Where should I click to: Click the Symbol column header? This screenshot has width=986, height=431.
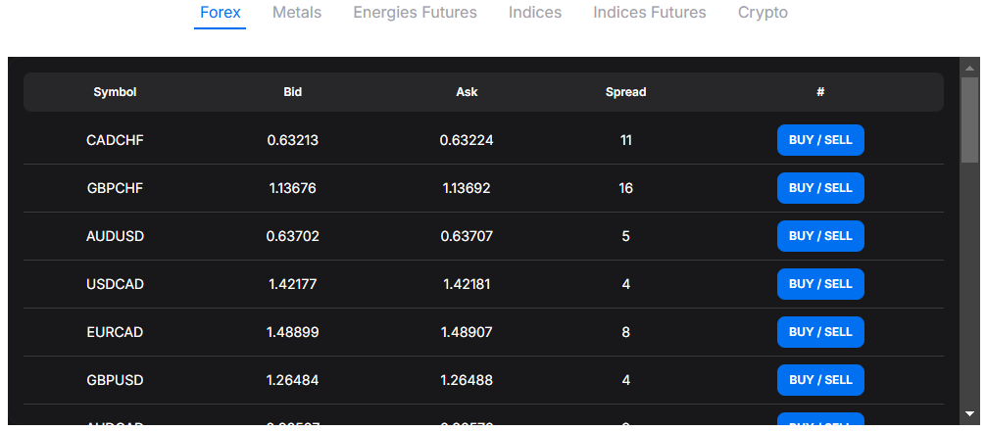pyautogui.click(x=115, y=92)
